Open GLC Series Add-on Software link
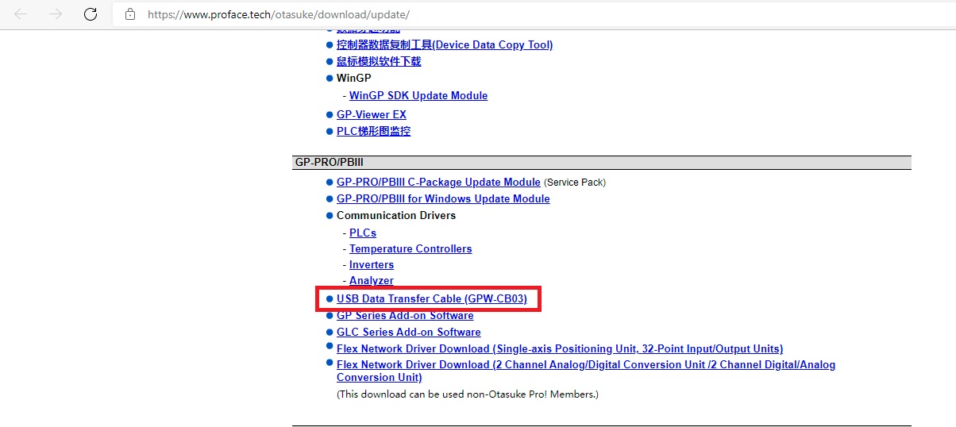This screenshot has width=956, height=427. [408, 332]
